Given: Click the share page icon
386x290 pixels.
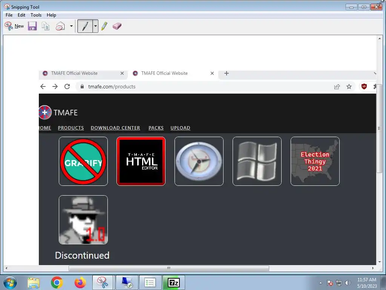Looking at the screenshot, I should (337, 86).
